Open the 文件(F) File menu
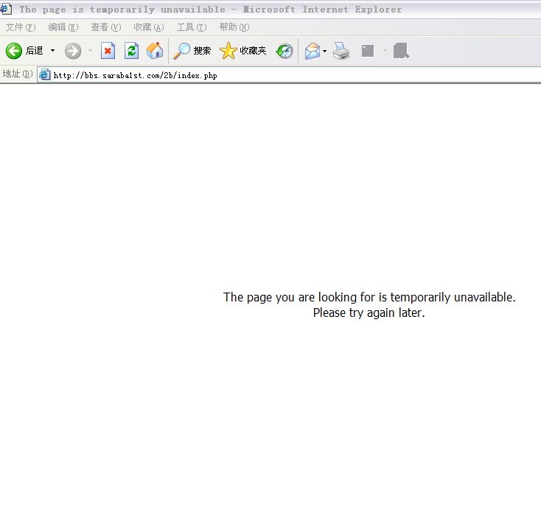541x510 pixels. point(21,27)
